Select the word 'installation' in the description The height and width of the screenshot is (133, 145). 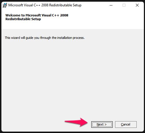point(65,38)
